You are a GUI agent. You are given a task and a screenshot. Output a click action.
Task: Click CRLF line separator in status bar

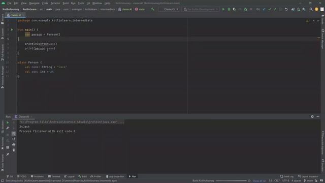277,181
